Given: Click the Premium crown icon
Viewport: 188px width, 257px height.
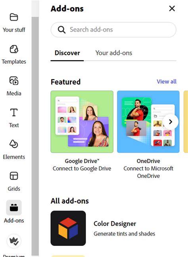Looking at the screenshot, I should click(x=14, y=241).
